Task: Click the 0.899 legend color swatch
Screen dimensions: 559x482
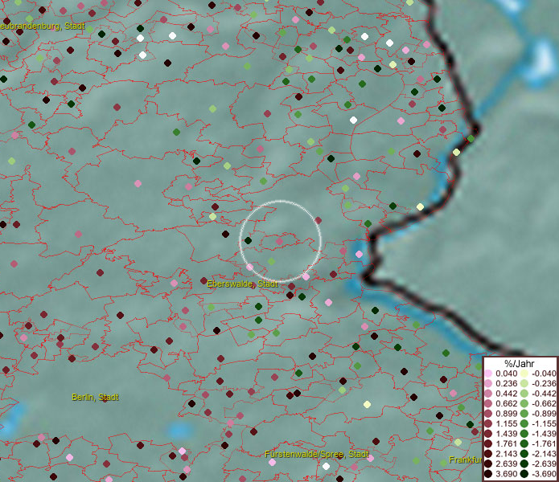Action: point(488,414)
